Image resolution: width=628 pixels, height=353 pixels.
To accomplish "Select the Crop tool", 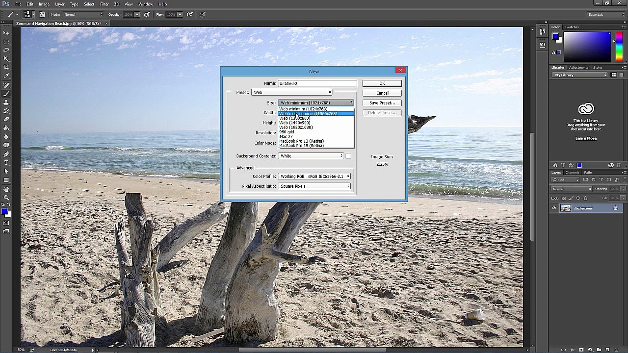I will 6,67.
